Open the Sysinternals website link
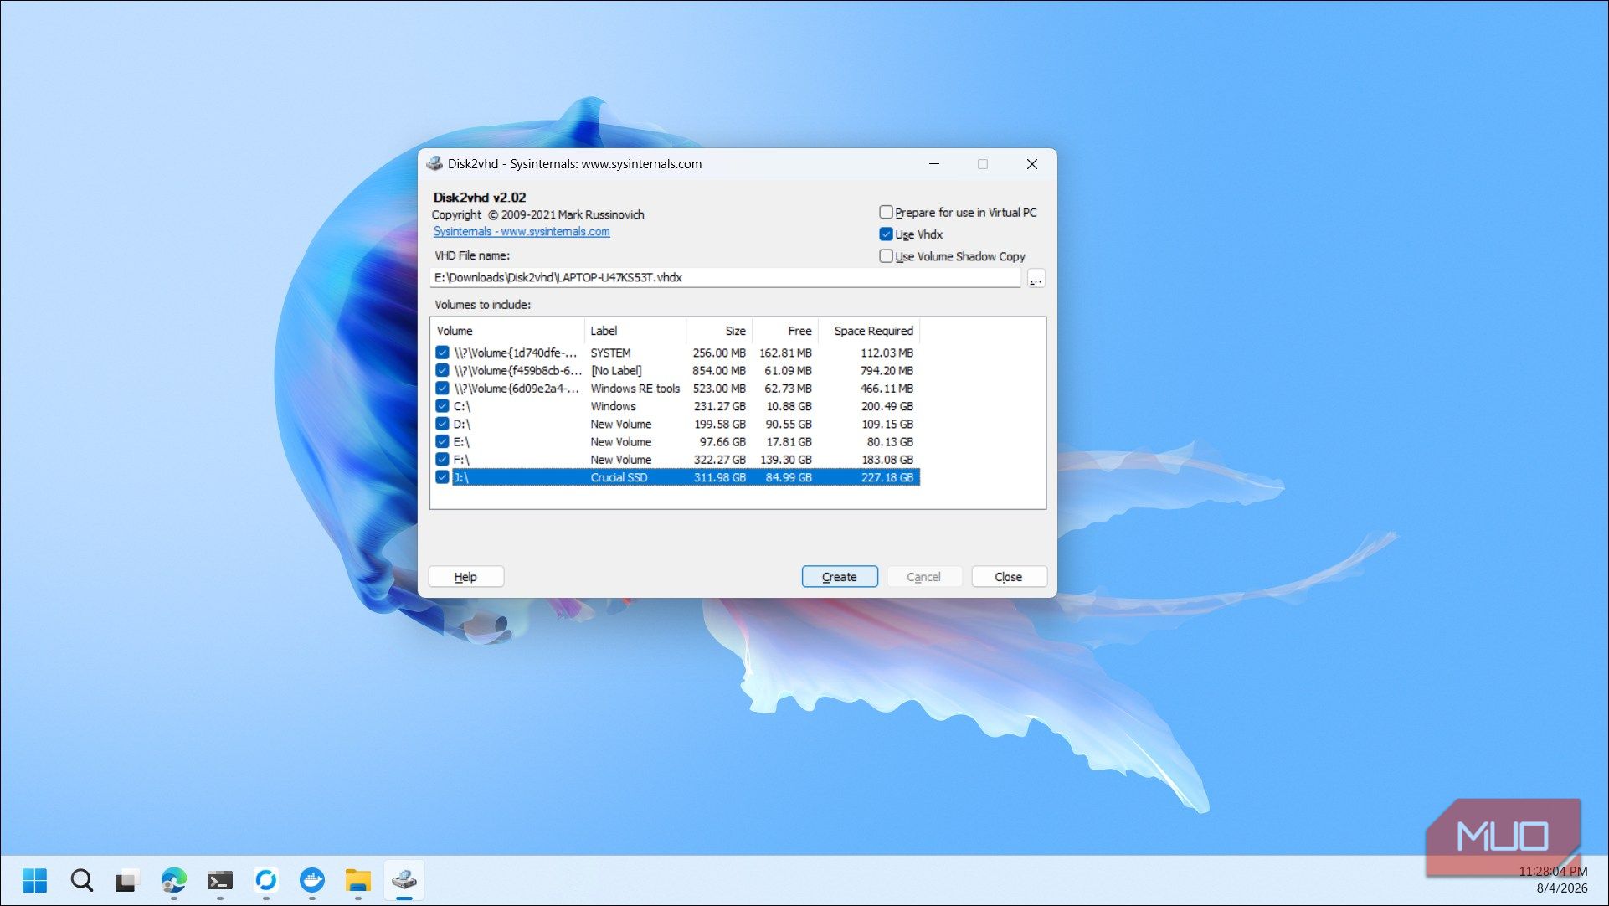This screenshot has height=906, width=1609. (522, 232)
